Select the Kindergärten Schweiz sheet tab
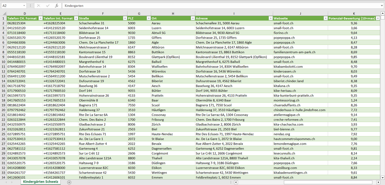385x185 pixels. (40, 182)
